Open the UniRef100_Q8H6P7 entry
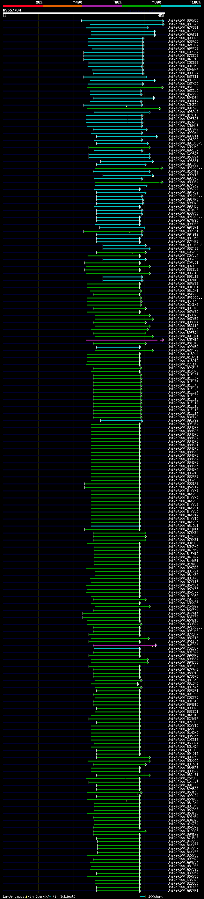Image resolution: width=204 pixels, height=899 pixels. (183, 428)
